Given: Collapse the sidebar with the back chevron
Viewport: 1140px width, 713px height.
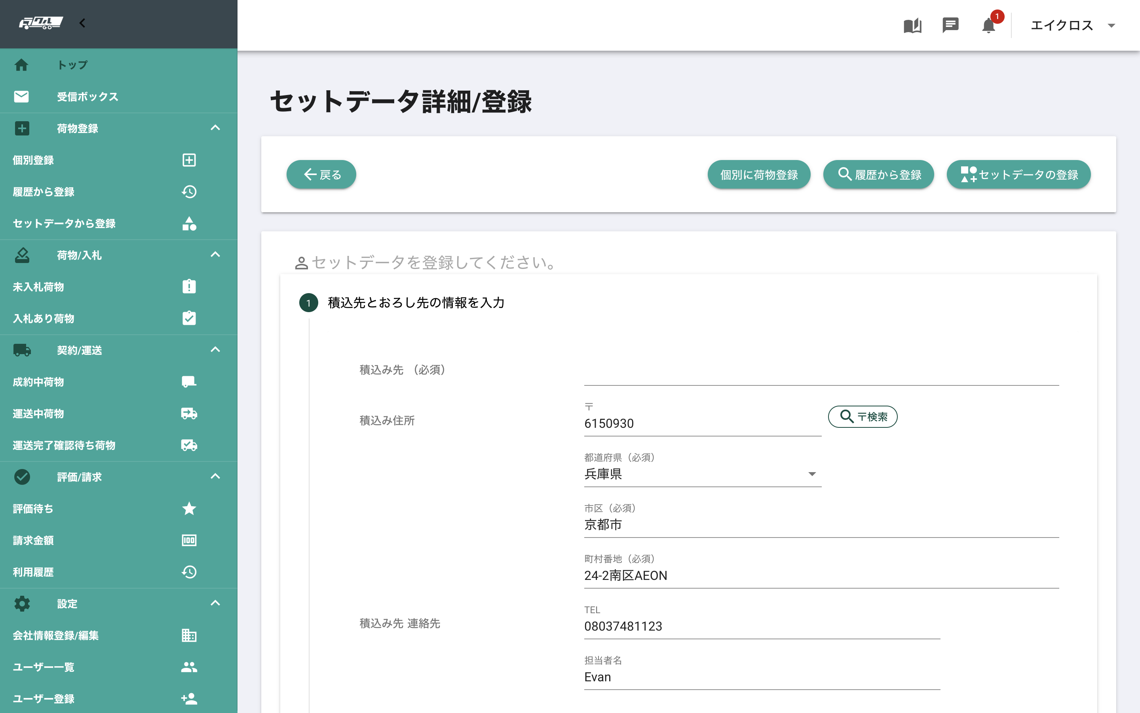Looking at the screenshot, I should tap(82, 23).
